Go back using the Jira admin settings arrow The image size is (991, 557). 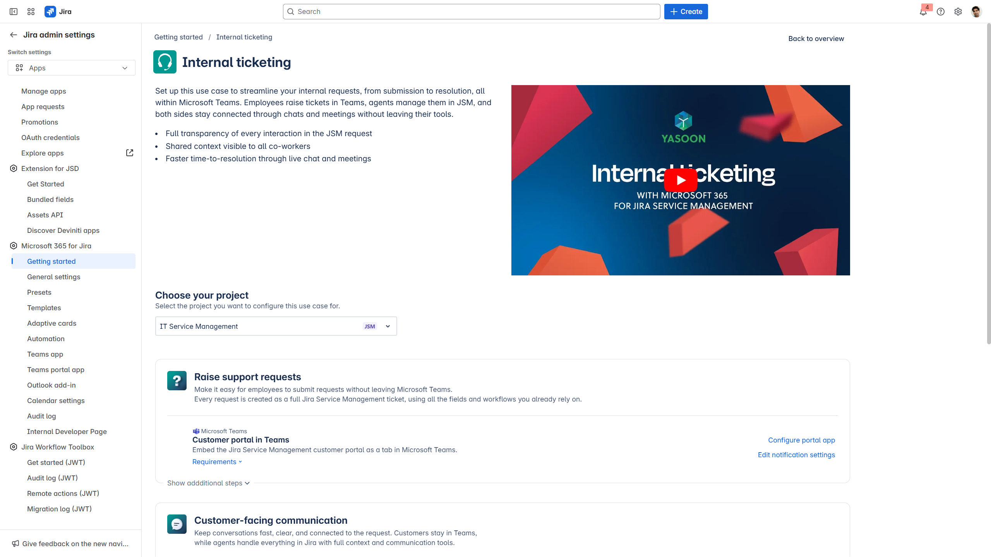point(14,35)
